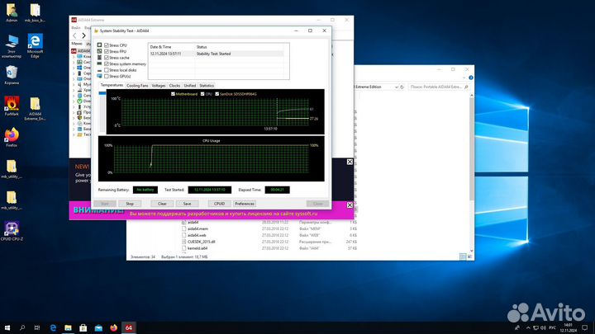This screenshot has height=334, width=595.
Task: Toggle the SanDisk SDSSDHP064G graph checkbox
Action: (217, 94)
